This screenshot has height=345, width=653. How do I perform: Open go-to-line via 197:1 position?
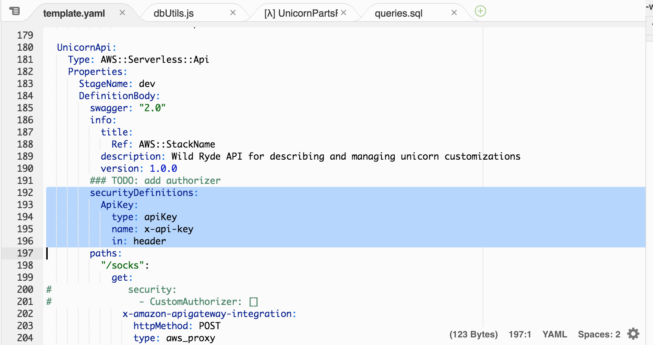[x=520, y=334]
